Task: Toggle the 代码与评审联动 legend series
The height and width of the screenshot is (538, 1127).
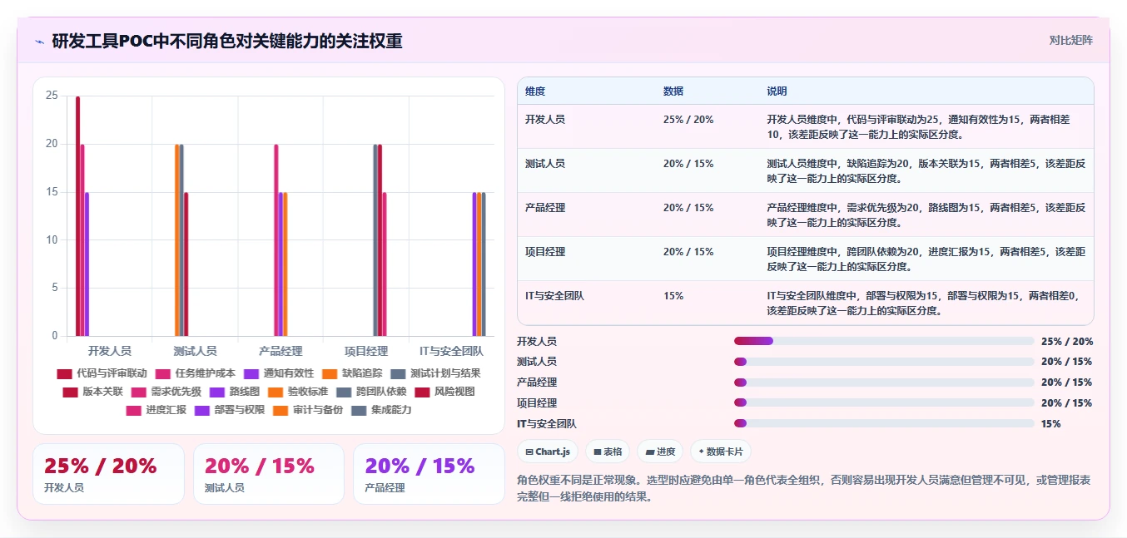Action: (102, 373)
